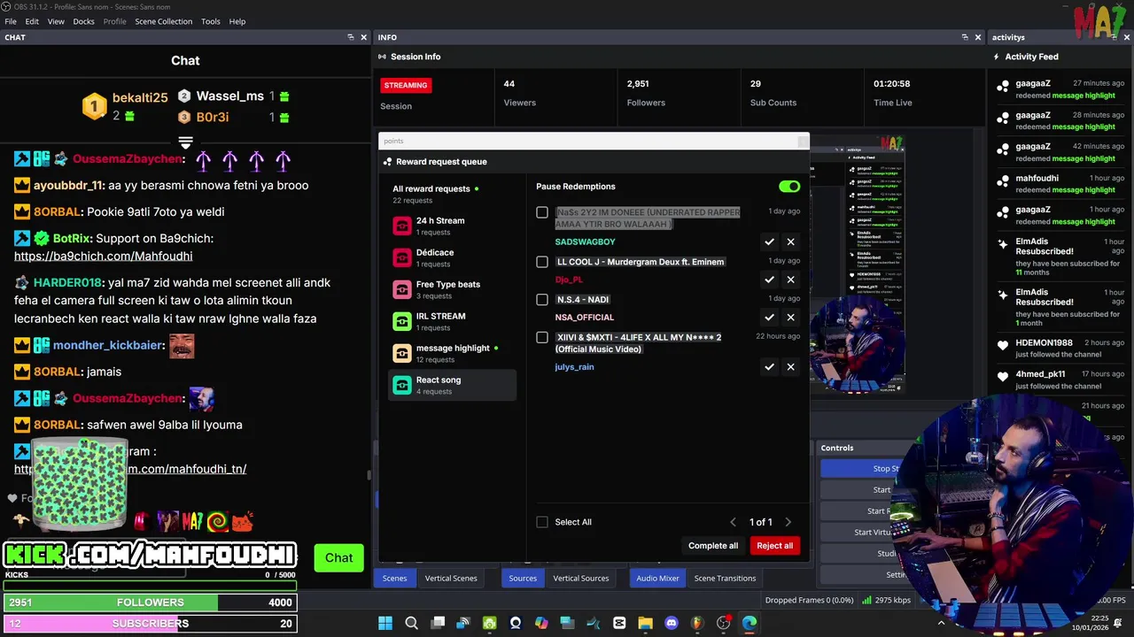Open Windows Start menu
Screen dimensions: 1134x637
click(385, 623)
